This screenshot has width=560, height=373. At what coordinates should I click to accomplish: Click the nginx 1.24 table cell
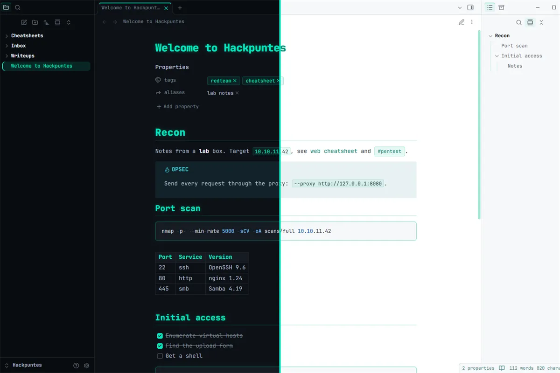[x=227, y=278]
